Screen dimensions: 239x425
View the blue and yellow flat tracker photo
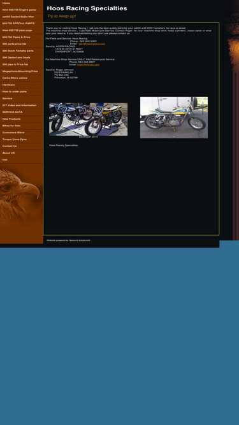(x=174, y=118)
